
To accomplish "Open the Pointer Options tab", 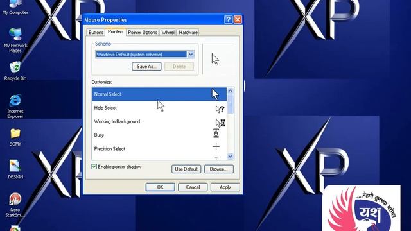I will 143,33.
